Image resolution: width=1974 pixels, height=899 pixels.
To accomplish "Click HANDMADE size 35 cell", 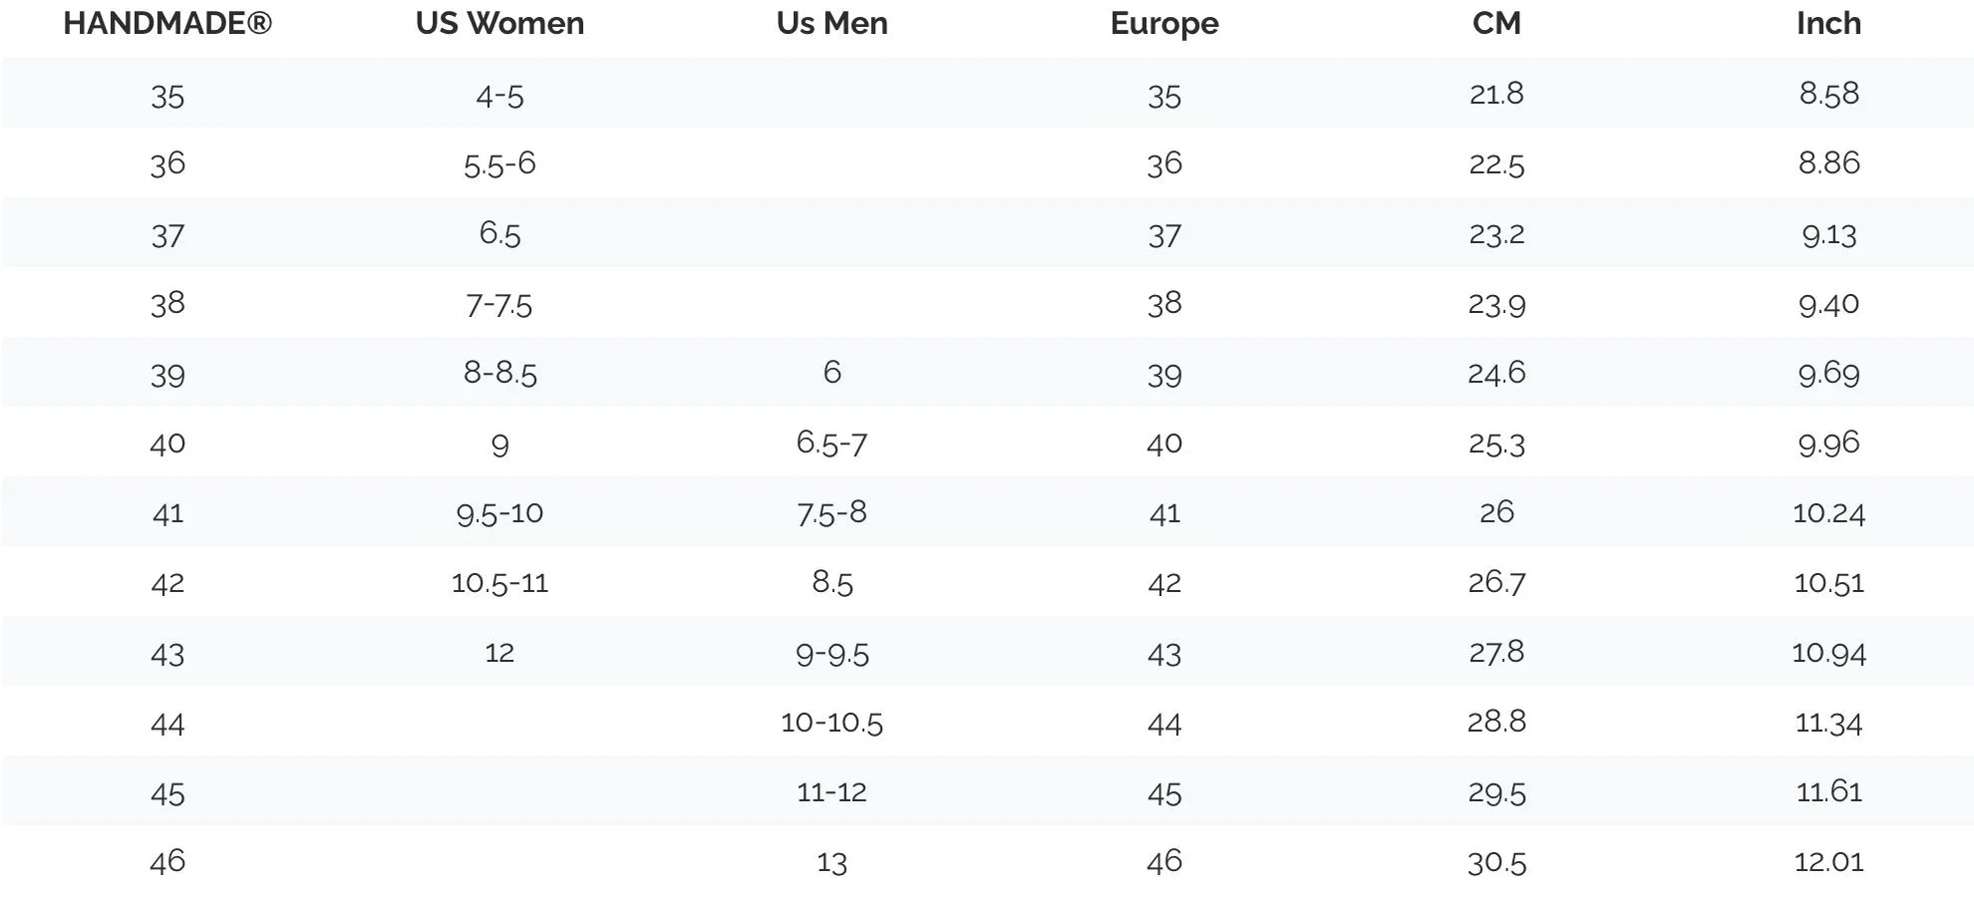I will [x=167, y=96].
